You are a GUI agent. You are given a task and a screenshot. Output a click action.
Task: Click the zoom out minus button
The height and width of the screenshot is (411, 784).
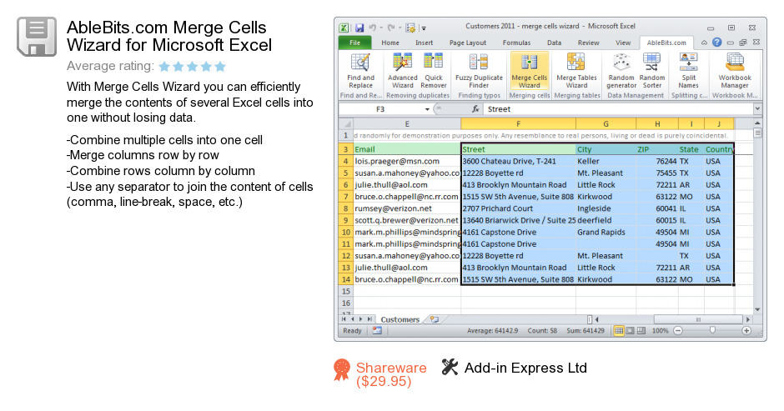[678, 330]
